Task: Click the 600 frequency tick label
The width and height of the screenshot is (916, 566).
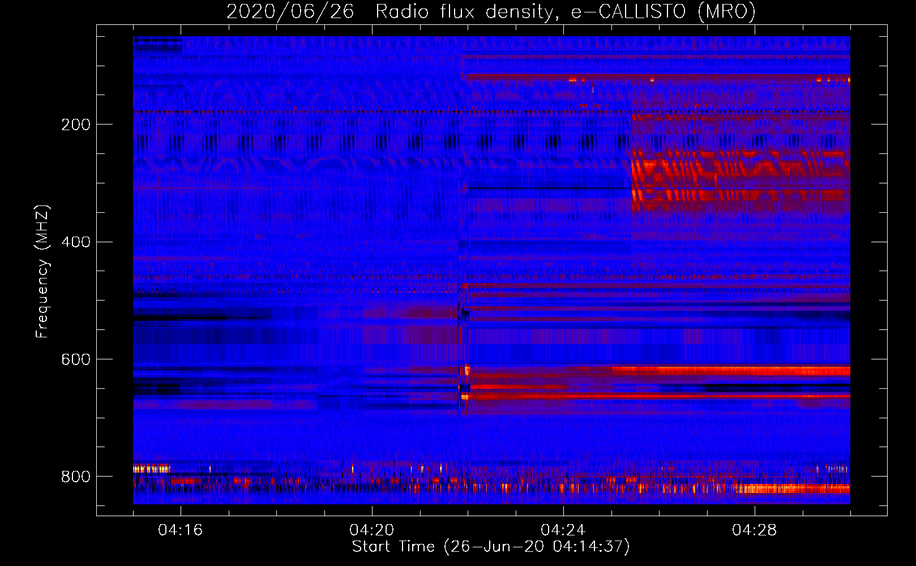Action: click(x=76, y=360)
